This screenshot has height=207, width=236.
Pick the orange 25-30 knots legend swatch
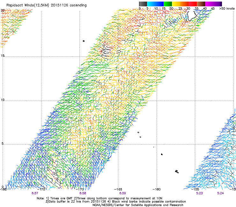[x=184, y=4]
